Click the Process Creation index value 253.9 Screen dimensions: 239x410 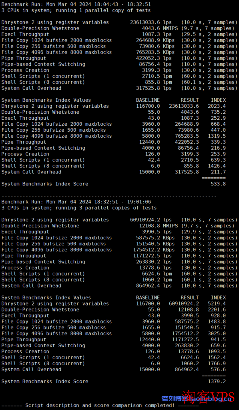point(218,154)
